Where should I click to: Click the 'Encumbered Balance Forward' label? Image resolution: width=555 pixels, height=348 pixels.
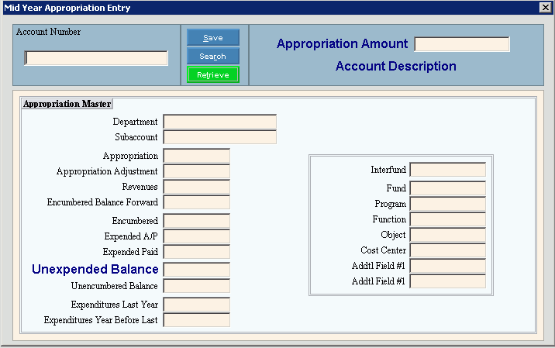[102, 202]
